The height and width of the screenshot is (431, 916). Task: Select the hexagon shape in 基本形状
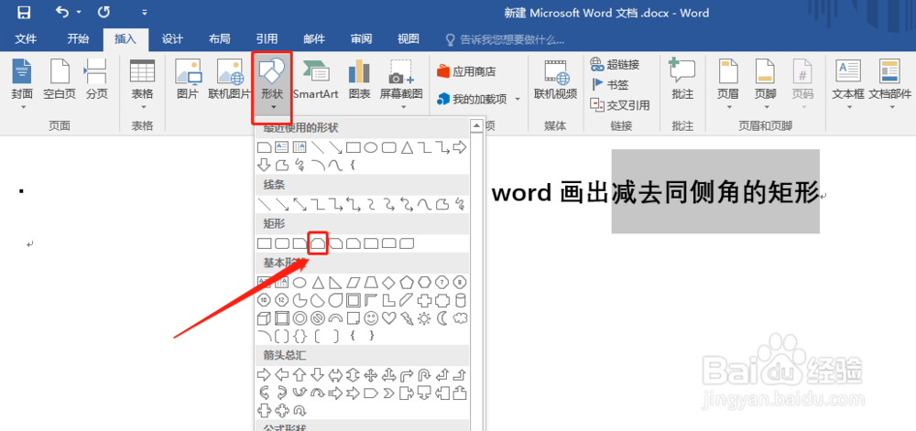click(x=424, y=283)
